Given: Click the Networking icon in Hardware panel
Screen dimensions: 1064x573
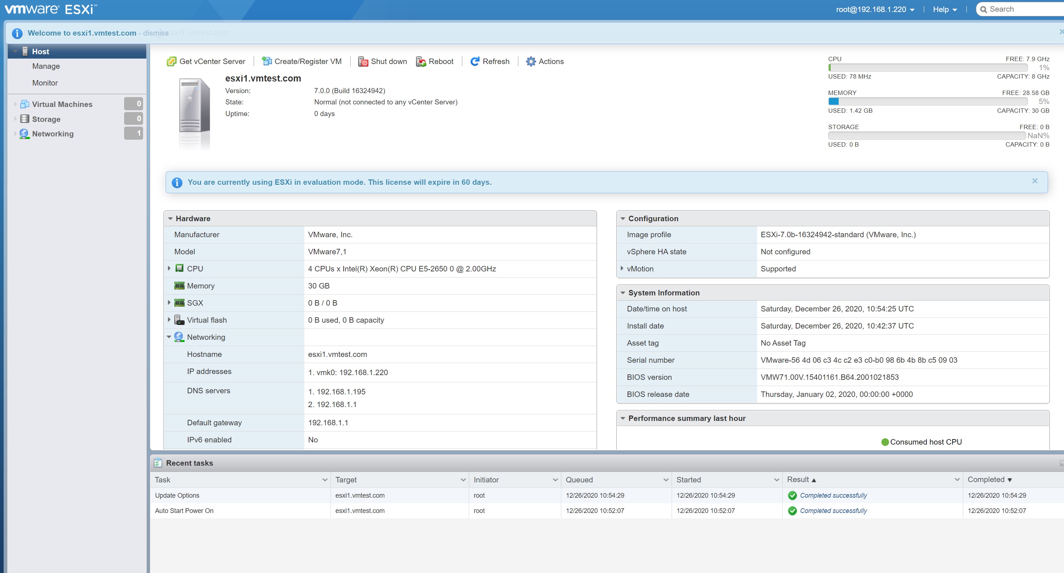Looking at the screenshot, I should coord(179,337).
